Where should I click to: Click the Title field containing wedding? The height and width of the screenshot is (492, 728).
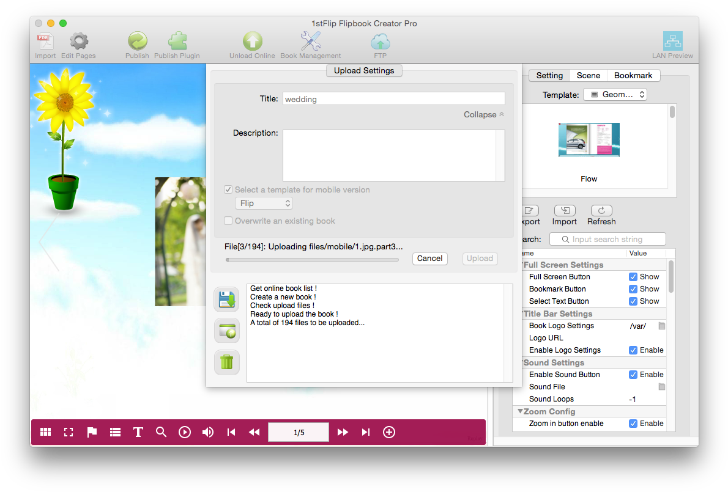pos(394,99)
